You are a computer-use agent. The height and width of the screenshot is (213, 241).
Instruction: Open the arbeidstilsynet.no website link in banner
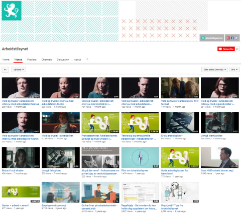pyautogui.click(x=212, y=38)
